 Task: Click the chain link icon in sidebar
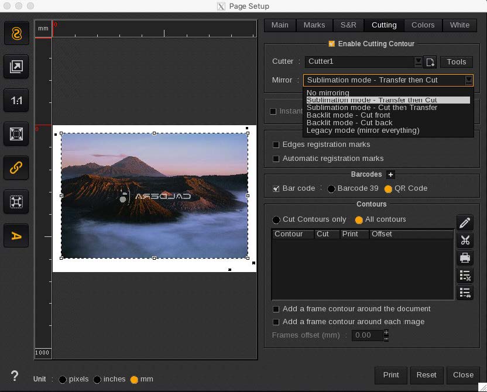(16, 168)
